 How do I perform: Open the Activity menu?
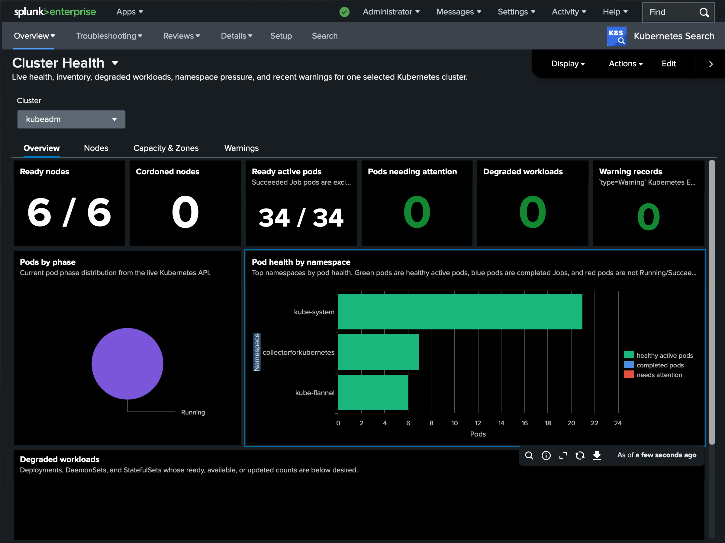click(569, 12)
